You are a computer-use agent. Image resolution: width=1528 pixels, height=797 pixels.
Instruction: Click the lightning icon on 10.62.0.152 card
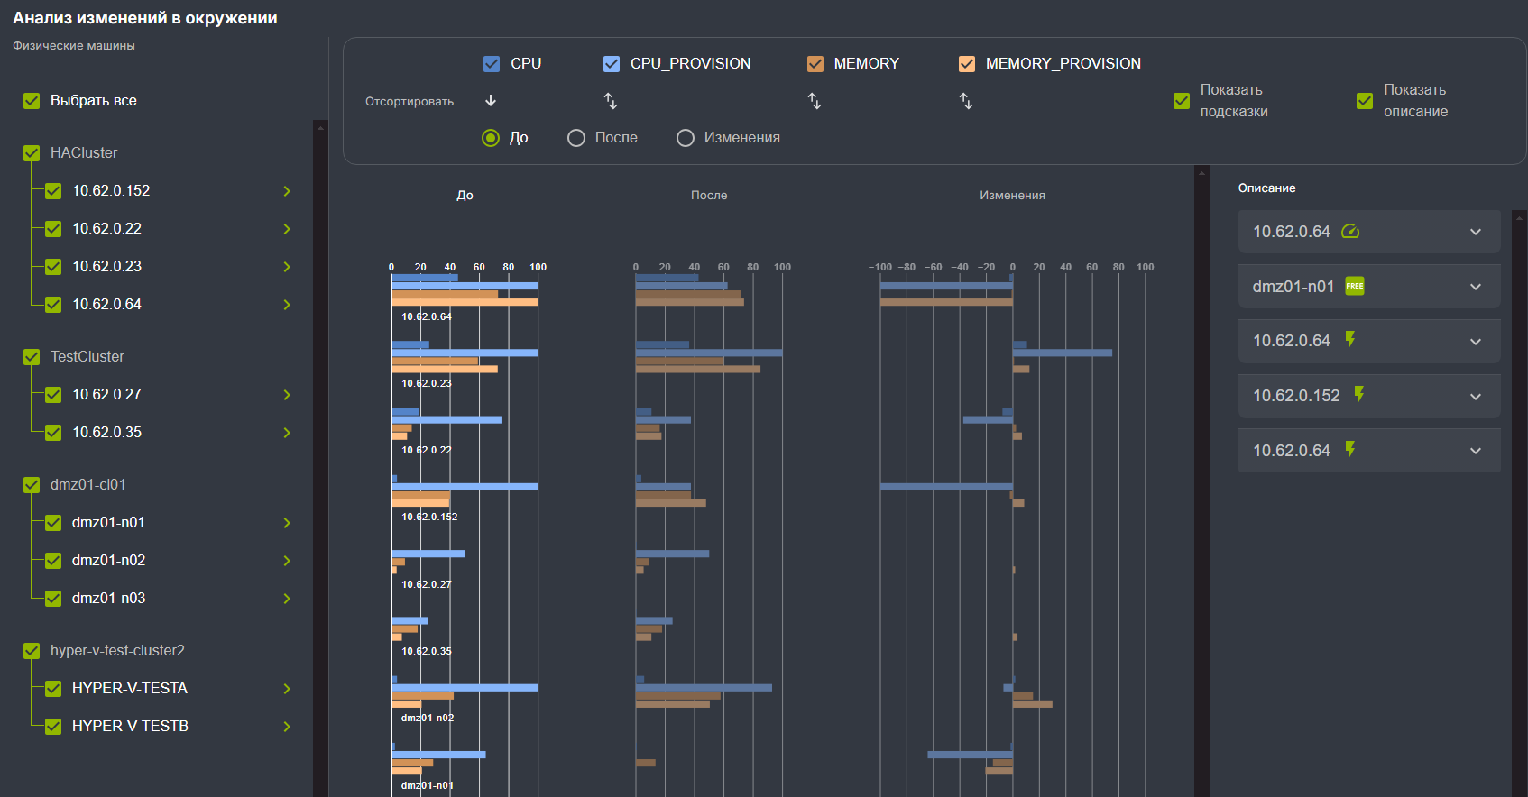1359,395
